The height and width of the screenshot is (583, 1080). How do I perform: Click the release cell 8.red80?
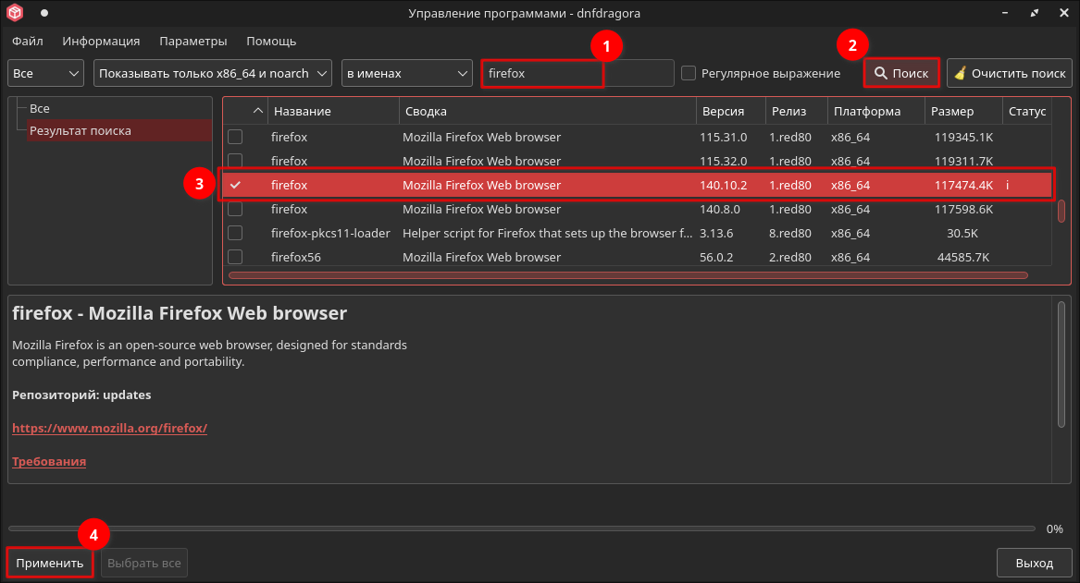click(790, 233)
